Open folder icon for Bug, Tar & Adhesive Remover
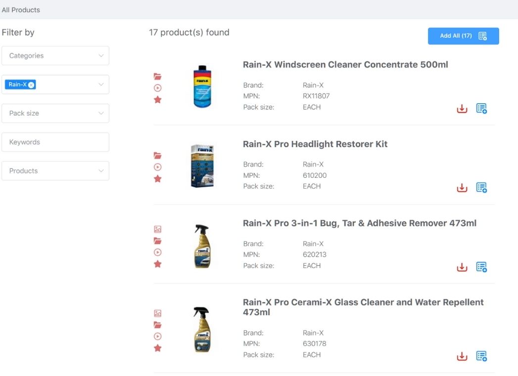This screenshot has width=518, height=376. point(158,241)
